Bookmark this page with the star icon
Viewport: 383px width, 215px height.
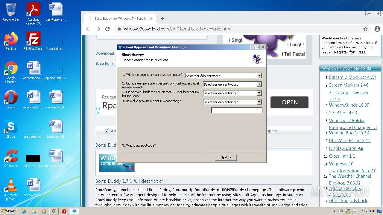pos(365,29)
